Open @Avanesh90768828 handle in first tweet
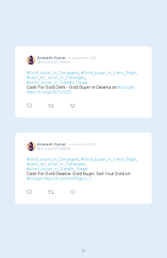 coord(54,62)
